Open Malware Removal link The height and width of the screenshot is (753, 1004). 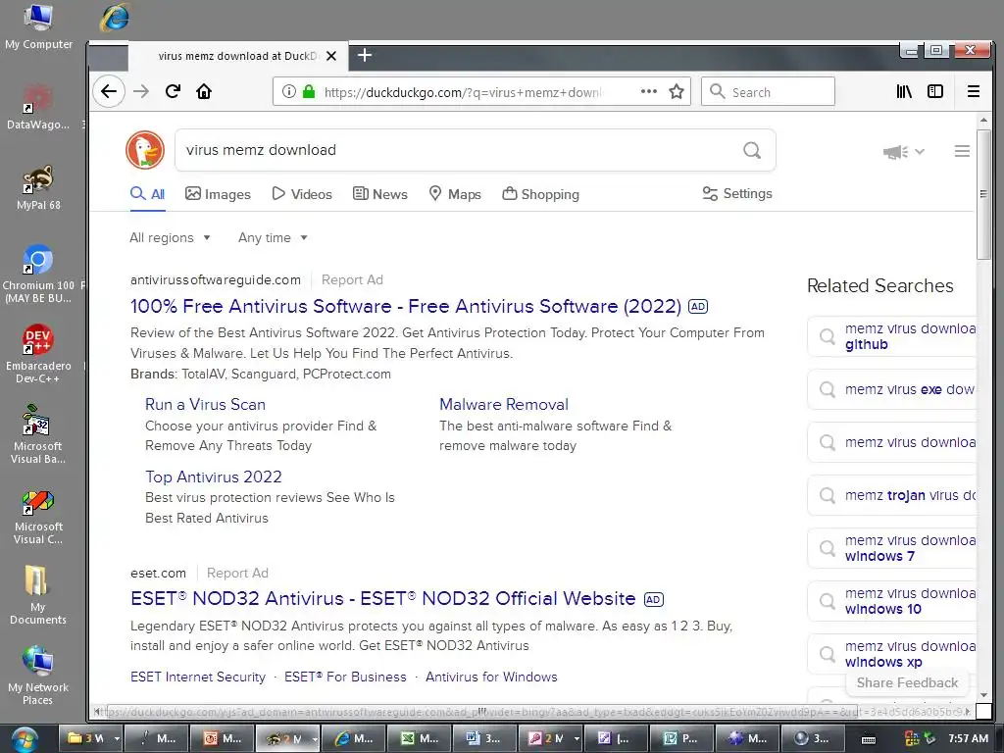coord(504,405)
